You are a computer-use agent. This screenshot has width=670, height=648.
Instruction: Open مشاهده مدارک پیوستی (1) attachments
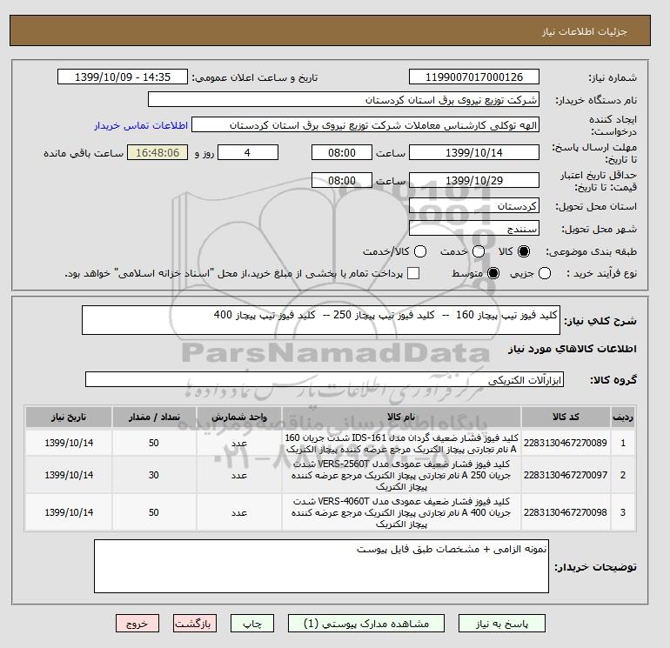365,624
